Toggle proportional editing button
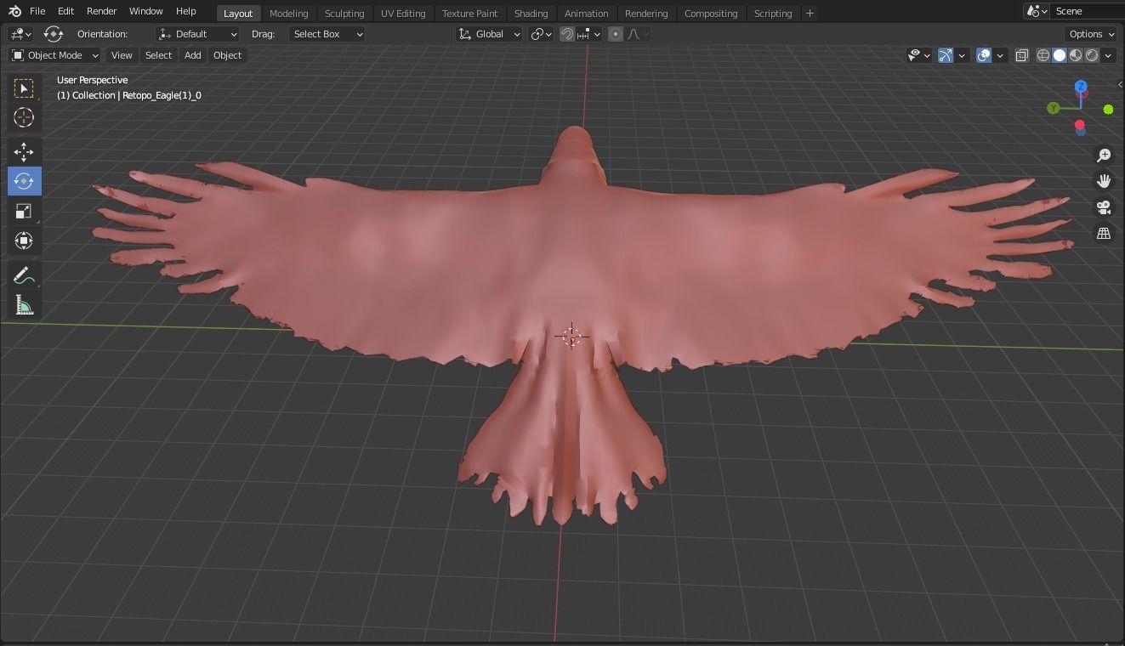Screen dimensions: 1125x646 point(616,34)
